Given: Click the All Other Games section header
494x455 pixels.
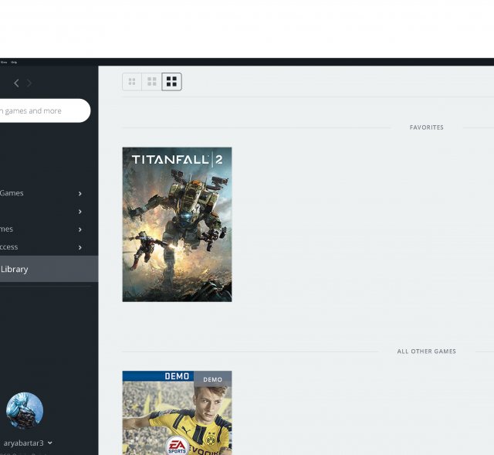Looking at the screenshot, I should click(x=426, y=351).
